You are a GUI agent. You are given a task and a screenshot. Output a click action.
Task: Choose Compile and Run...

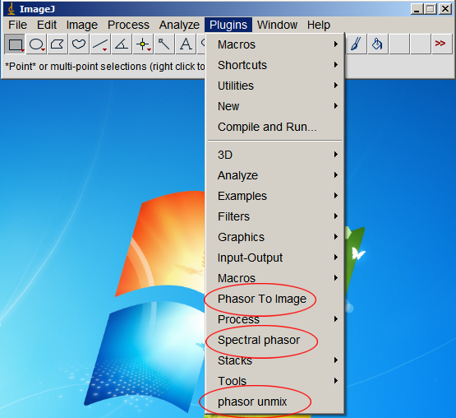tap(274, 127)
